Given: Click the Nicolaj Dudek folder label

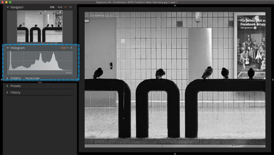Looking at the screenshot, I should click(x=32, y=78).
